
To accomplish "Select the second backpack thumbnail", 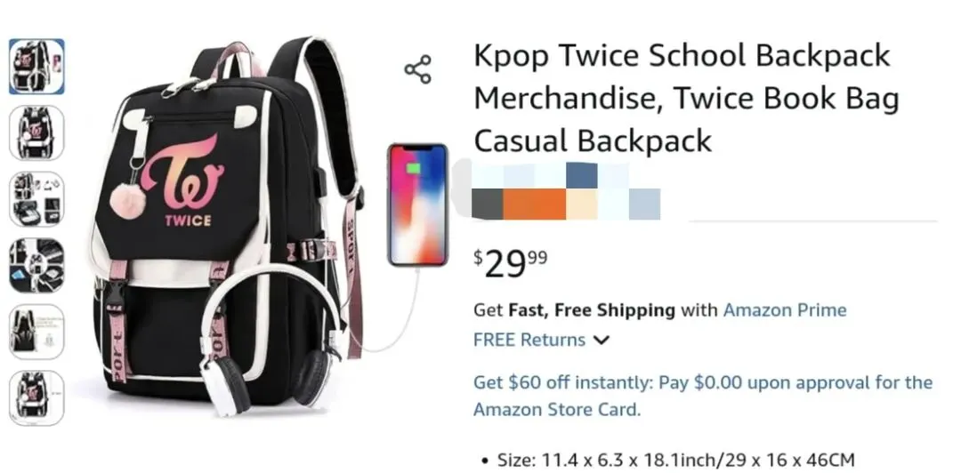I will pyautogui.click(x=36, y=133).
